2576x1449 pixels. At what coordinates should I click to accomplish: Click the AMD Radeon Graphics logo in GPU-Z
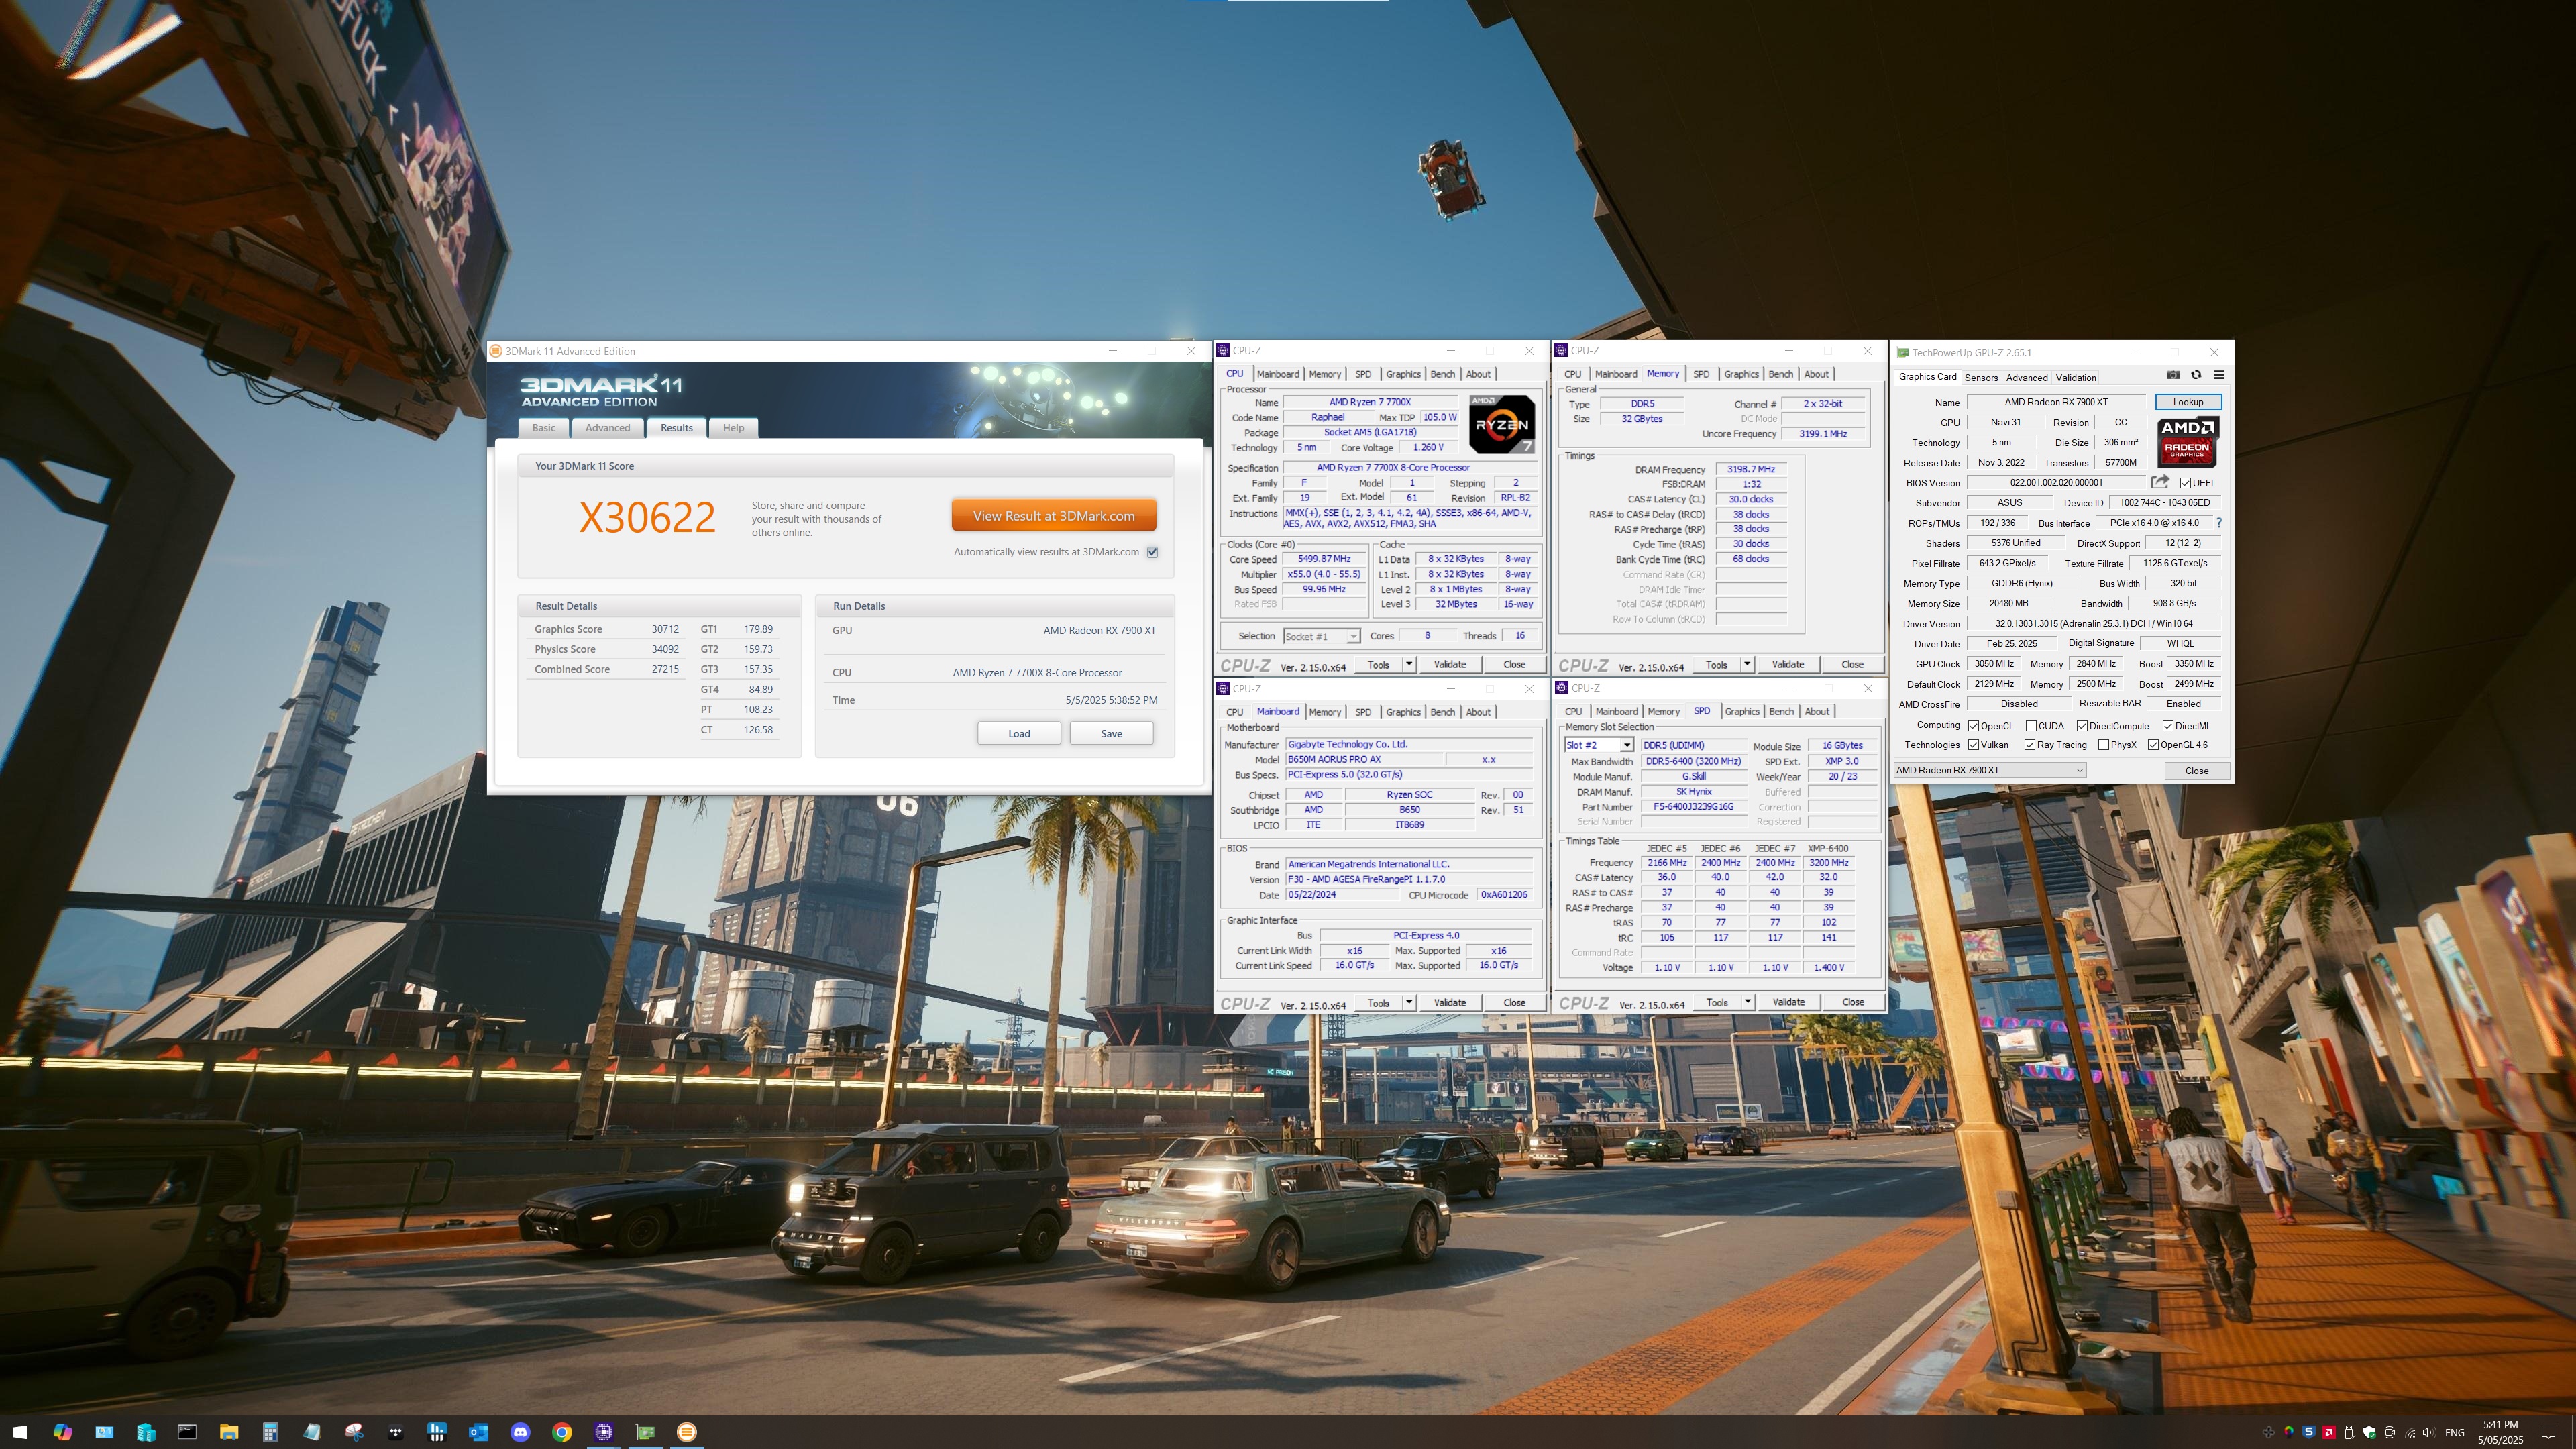(2188, 442)
